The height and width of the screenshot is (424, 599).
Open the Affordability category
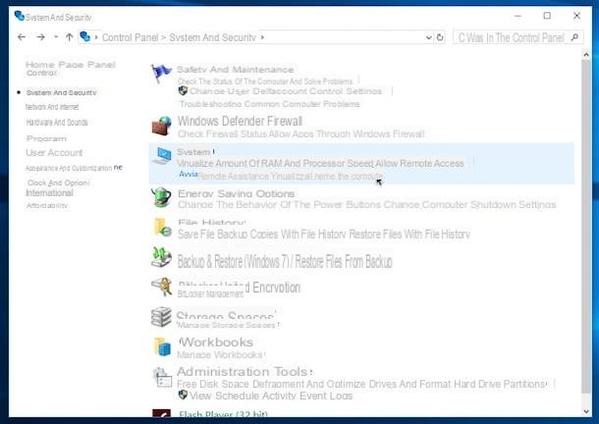tap(46, 205)
